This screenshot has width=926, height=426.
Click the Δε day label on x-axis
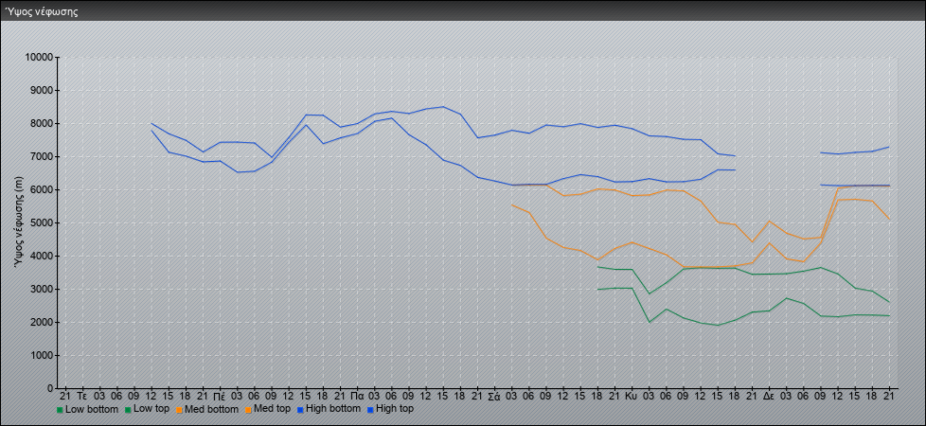(x=768, y=395)
